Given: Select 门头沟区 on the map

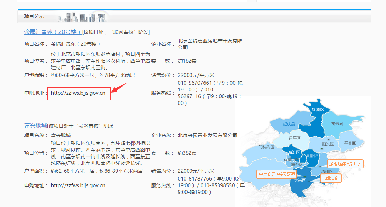Looking at the screenshot, I should (266, 147).
